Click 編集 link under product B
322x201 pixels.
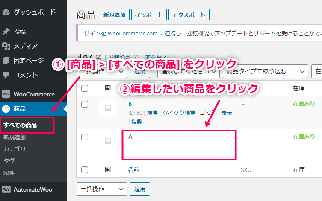click(x=152, y=113)
